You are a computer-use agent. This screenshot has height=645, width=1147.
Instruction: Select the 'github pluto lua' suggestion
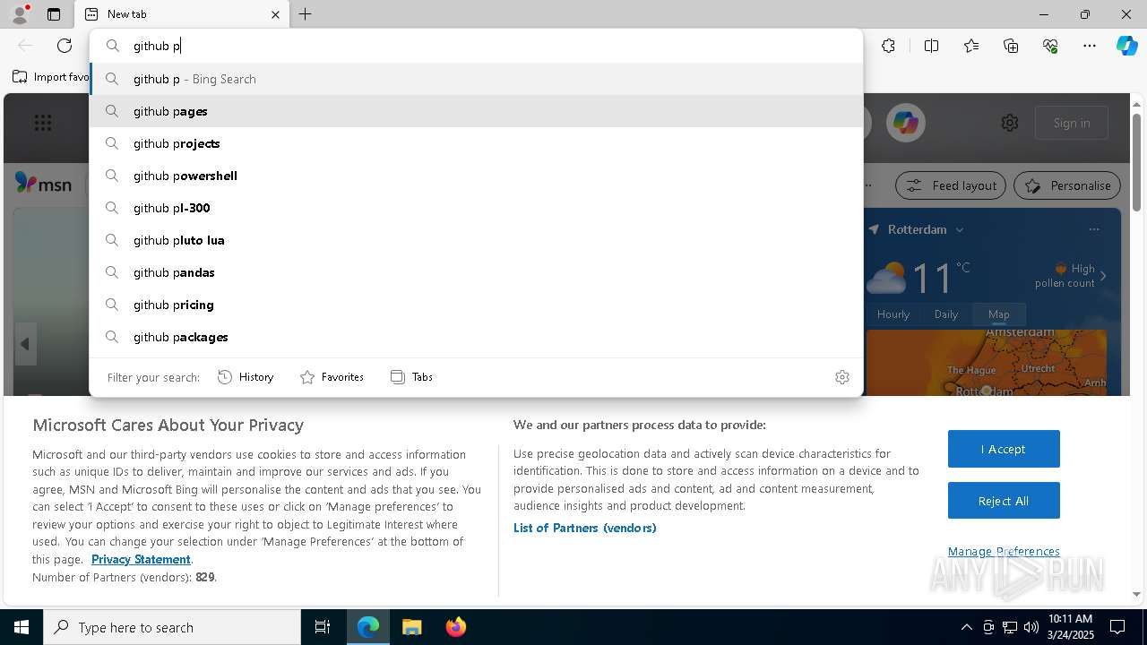point(476,240)
